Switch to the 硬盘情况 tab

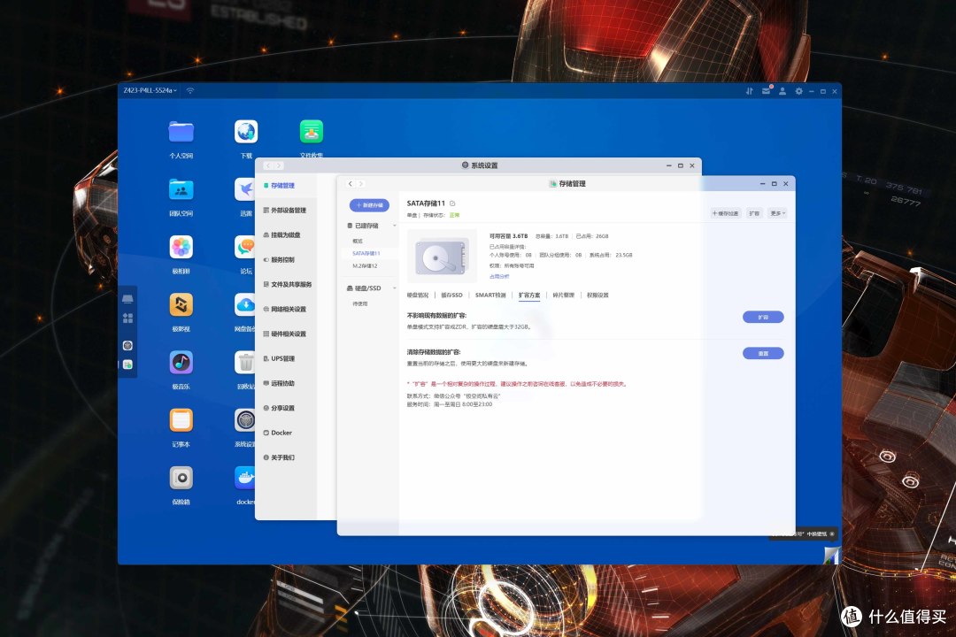pos(418,295)
